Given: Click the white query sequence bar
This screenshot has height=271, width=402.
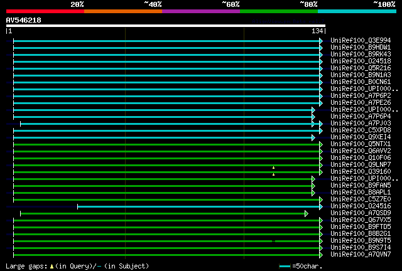Looking at the screenshot, I should coord(166,26).
